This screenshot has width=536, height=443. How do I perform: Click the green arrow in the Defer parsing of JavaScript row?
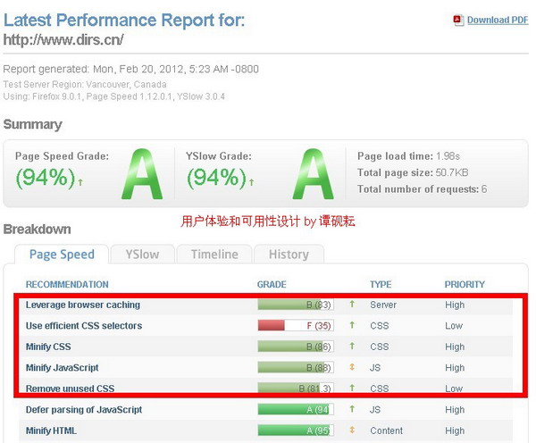click(352, 409)
